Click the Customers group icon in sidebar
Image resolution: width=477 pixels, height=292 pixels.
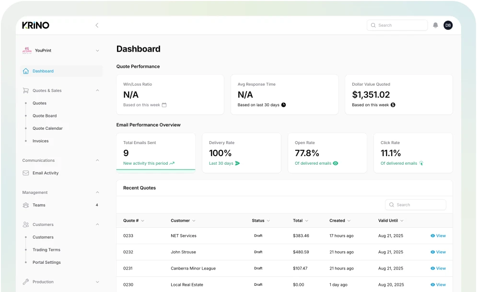click(26, 225)
